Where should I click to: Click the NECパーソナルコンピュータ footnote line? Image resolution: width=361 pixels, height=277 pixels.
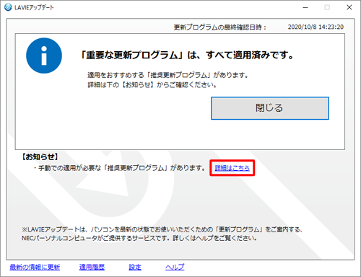pos(139,238)
